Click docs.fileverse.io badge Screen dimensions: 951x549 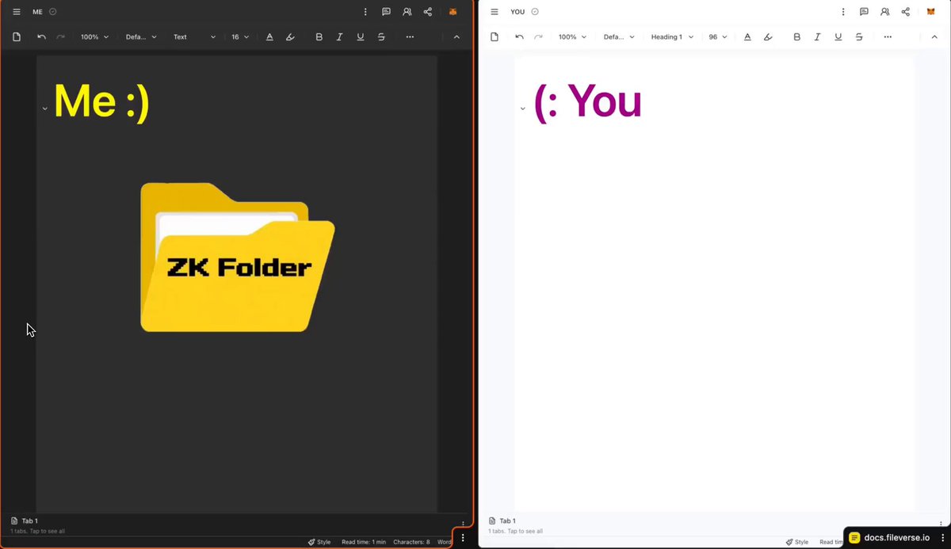889,537
